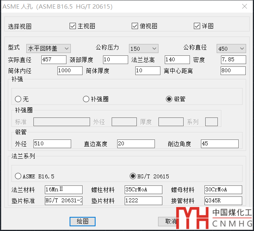Click the 直边高度 field with 20

(136, 144)
